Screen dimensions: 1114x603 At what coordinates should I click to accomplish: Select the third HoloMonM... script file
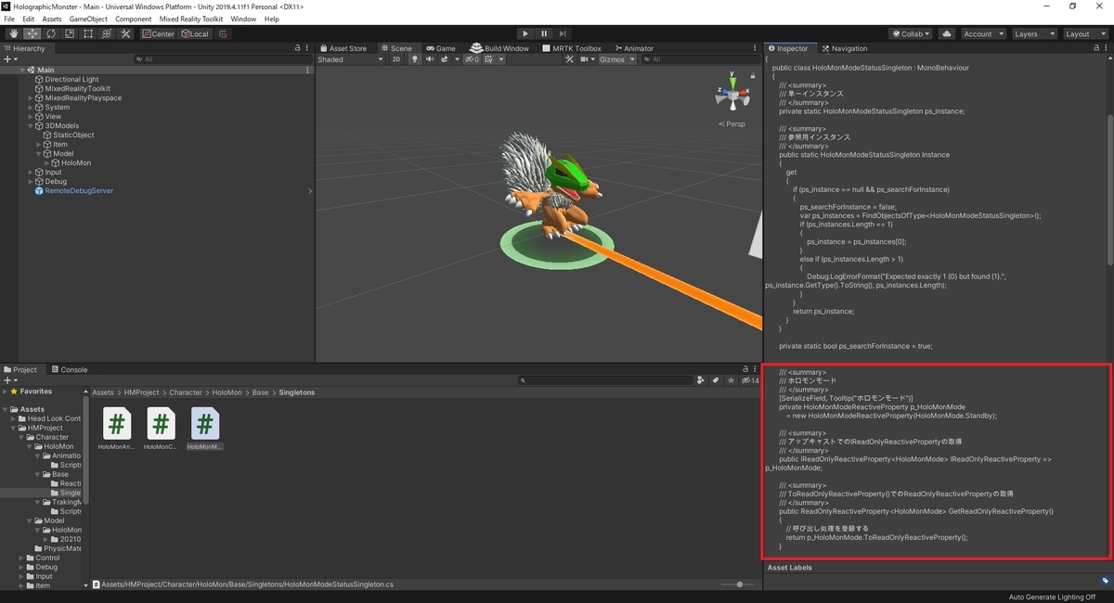[205, 429]
